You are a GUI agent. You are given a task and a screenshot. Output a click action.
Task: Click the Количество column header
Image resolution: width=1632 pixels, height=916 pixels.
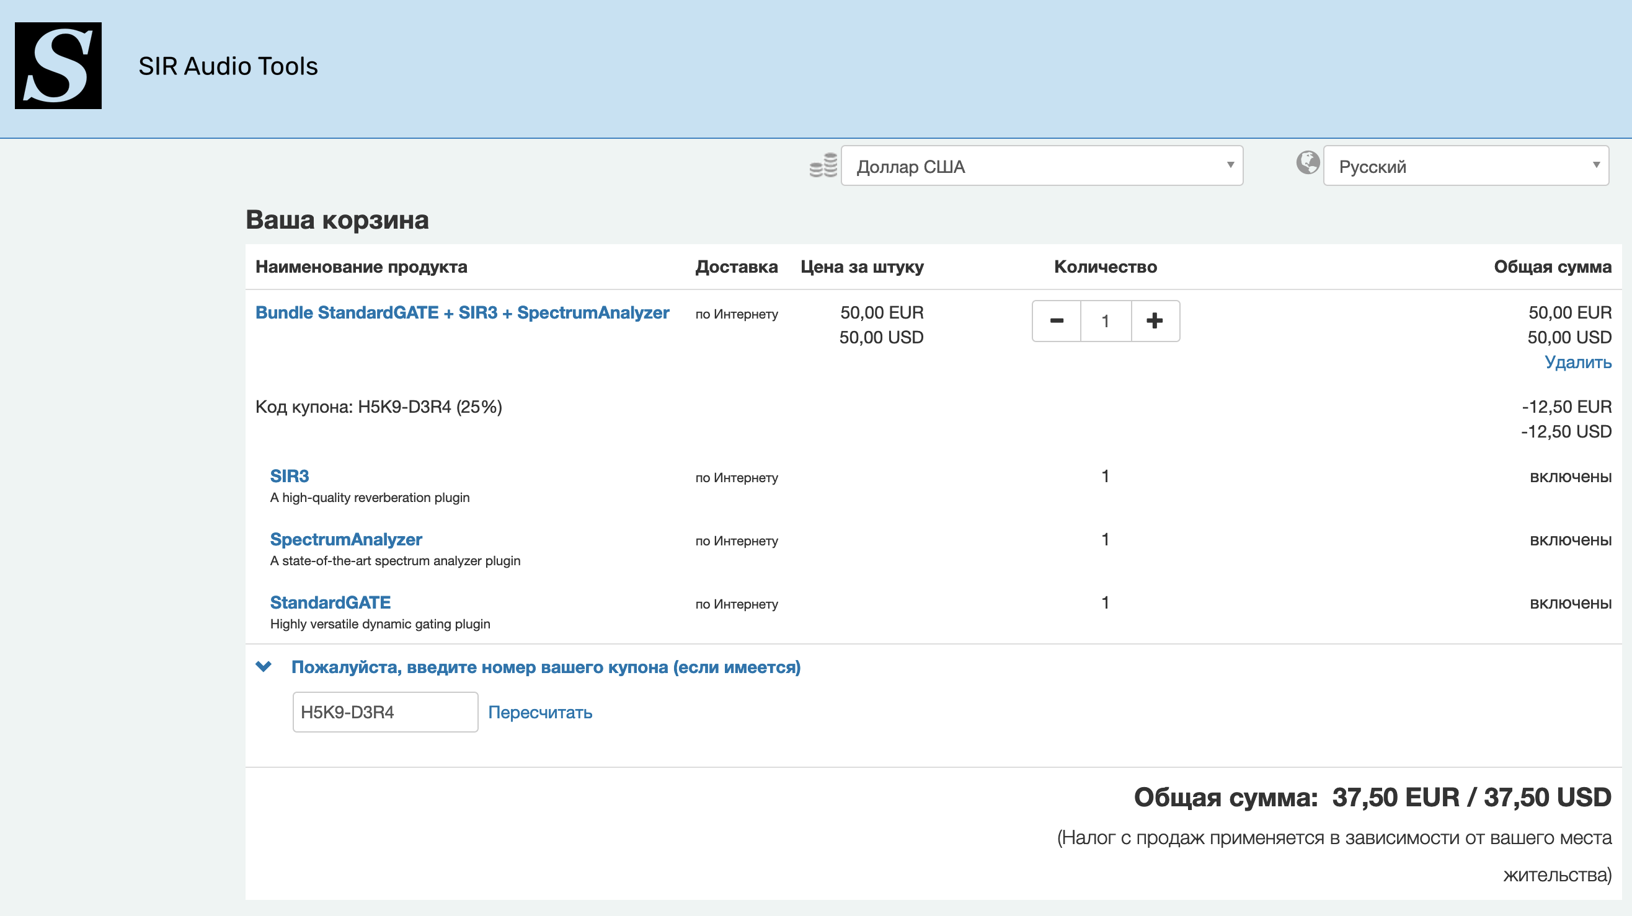[1106, 267]
